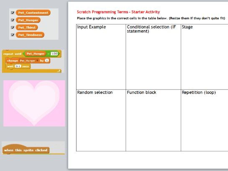Click the 100 value field

point(54,54)
